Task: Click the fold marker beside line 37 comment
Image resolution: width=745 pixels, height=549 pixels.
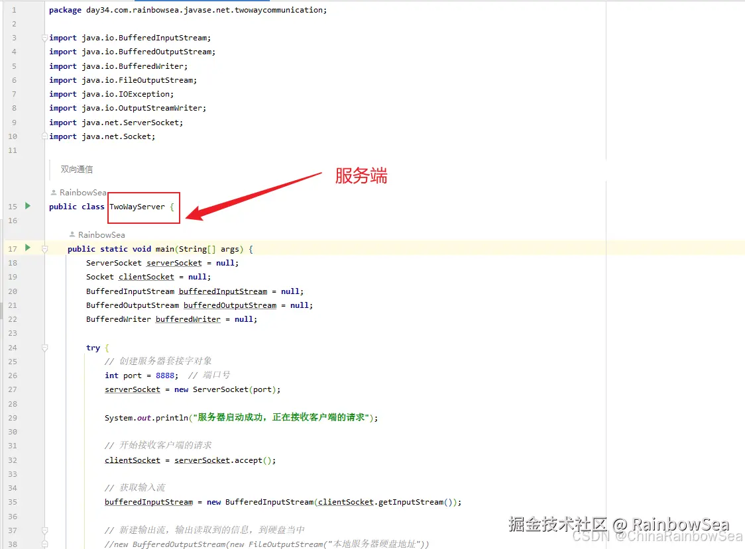Action: tap(44, 530)
